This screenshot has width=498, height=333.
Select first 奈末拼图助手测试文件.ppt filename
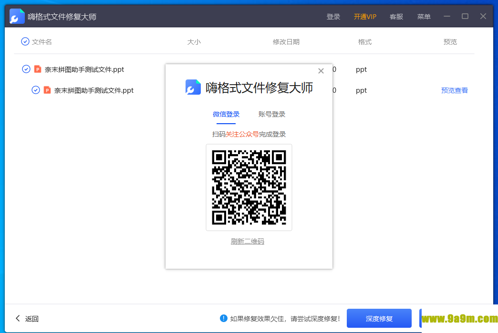84,69
